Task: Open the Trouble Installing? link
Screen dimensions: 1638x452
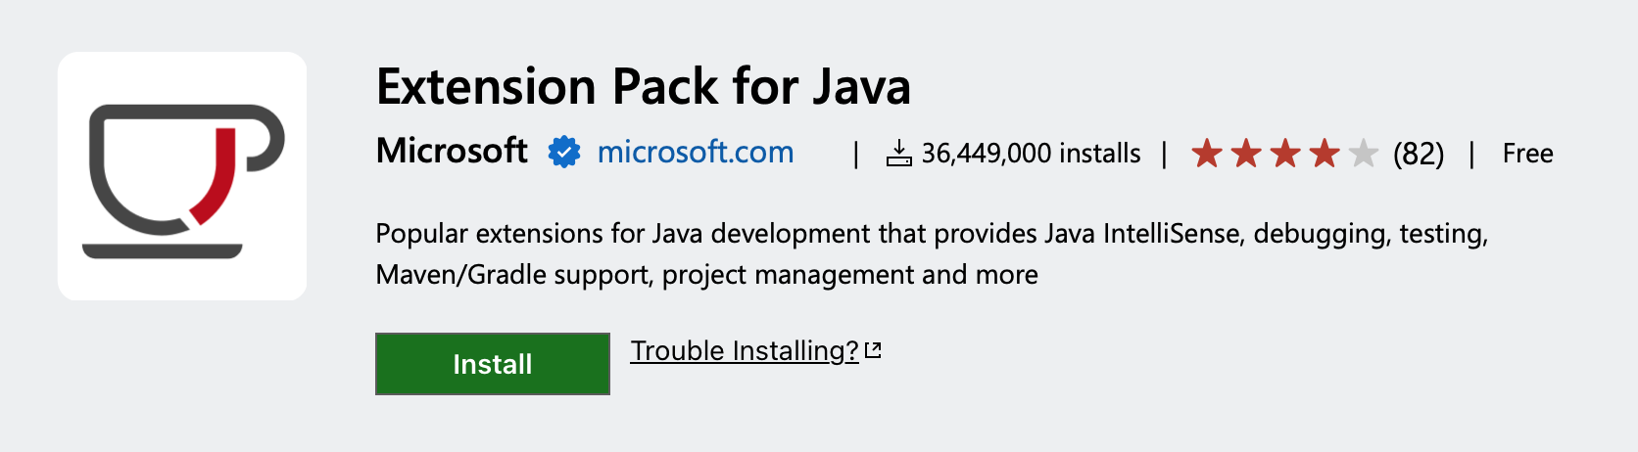Action: point(744,350)
